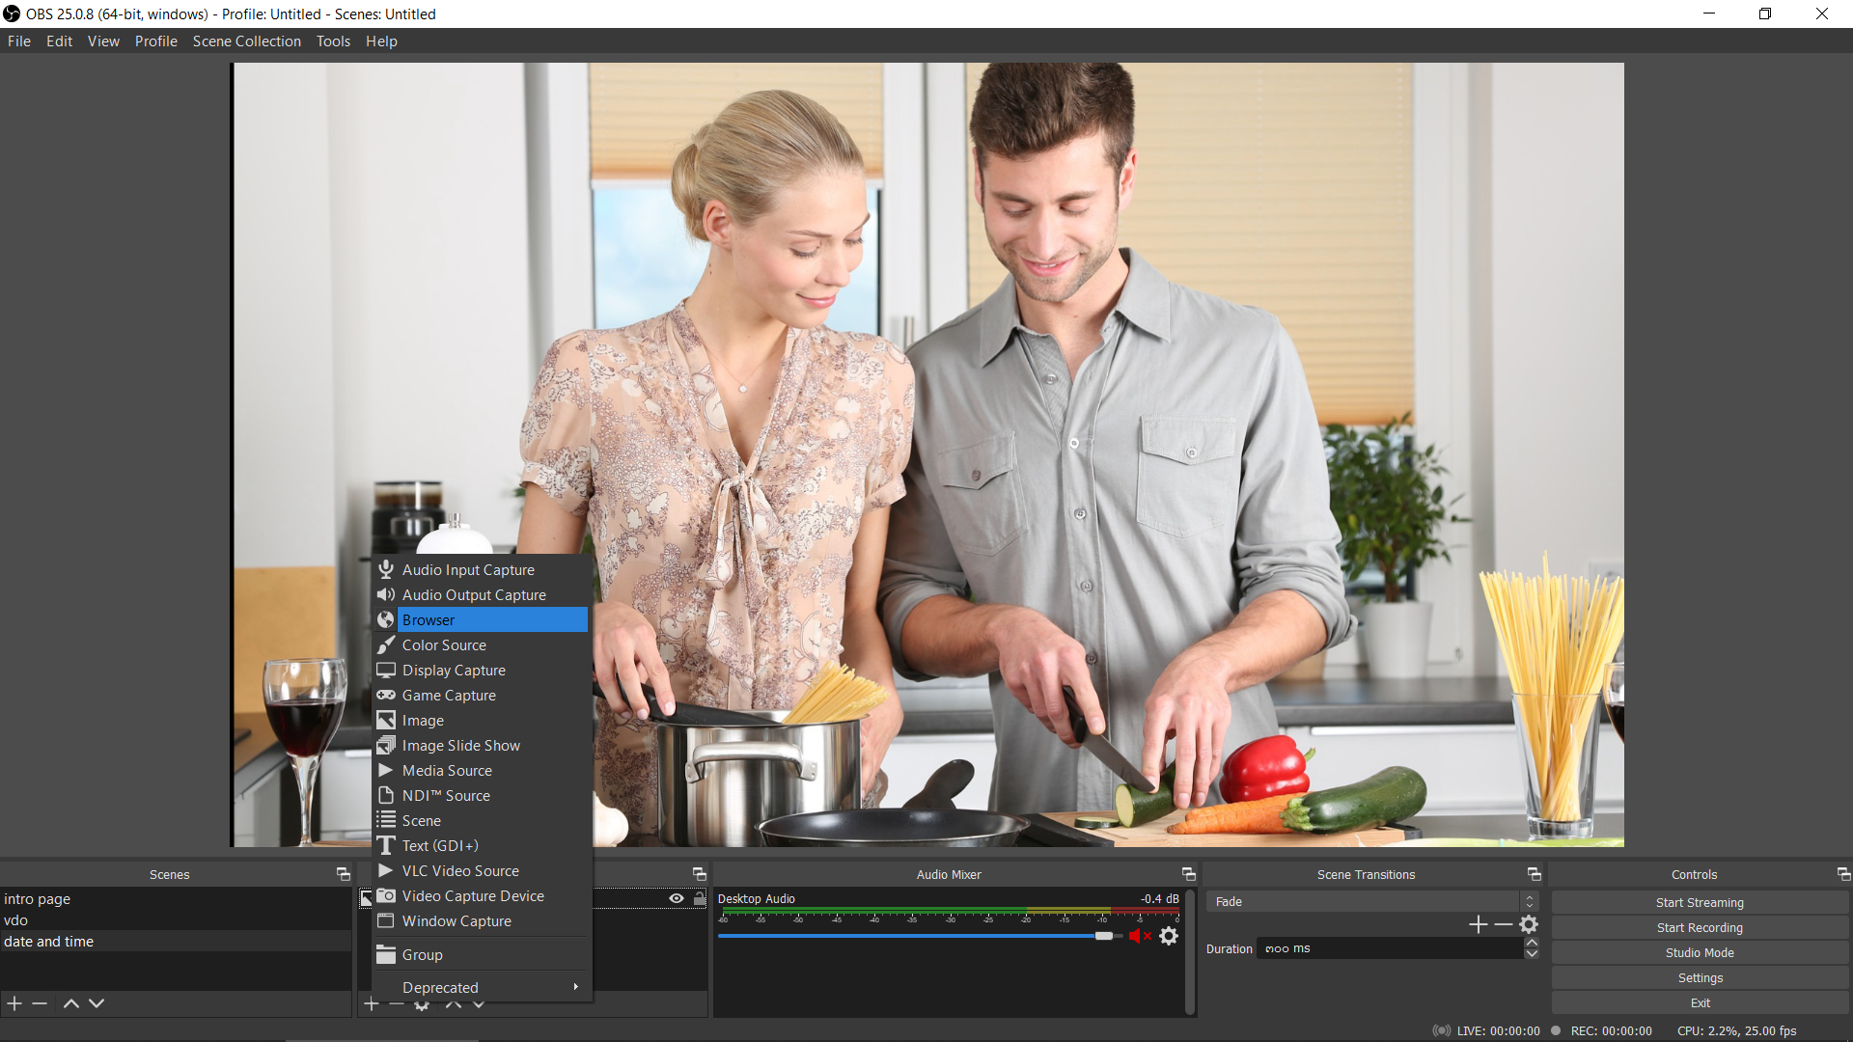
Task: Toggle the lock on the selected source
Action: [x=699, y=898]
